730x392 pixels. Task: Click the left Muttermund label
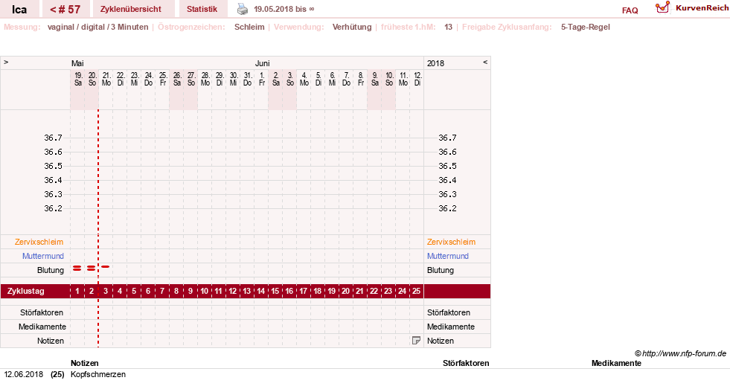tap(43, 256)
